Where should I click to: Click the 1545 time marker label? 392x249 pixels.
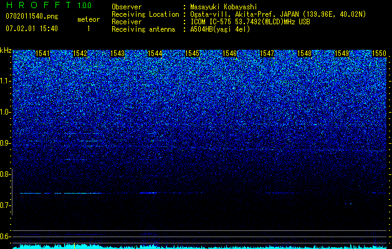[x=192, y=54]
